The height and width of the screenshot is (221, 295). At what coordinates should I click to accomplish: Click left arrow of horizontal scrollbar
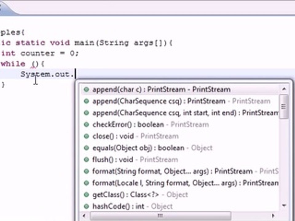[x=84, y=215]
